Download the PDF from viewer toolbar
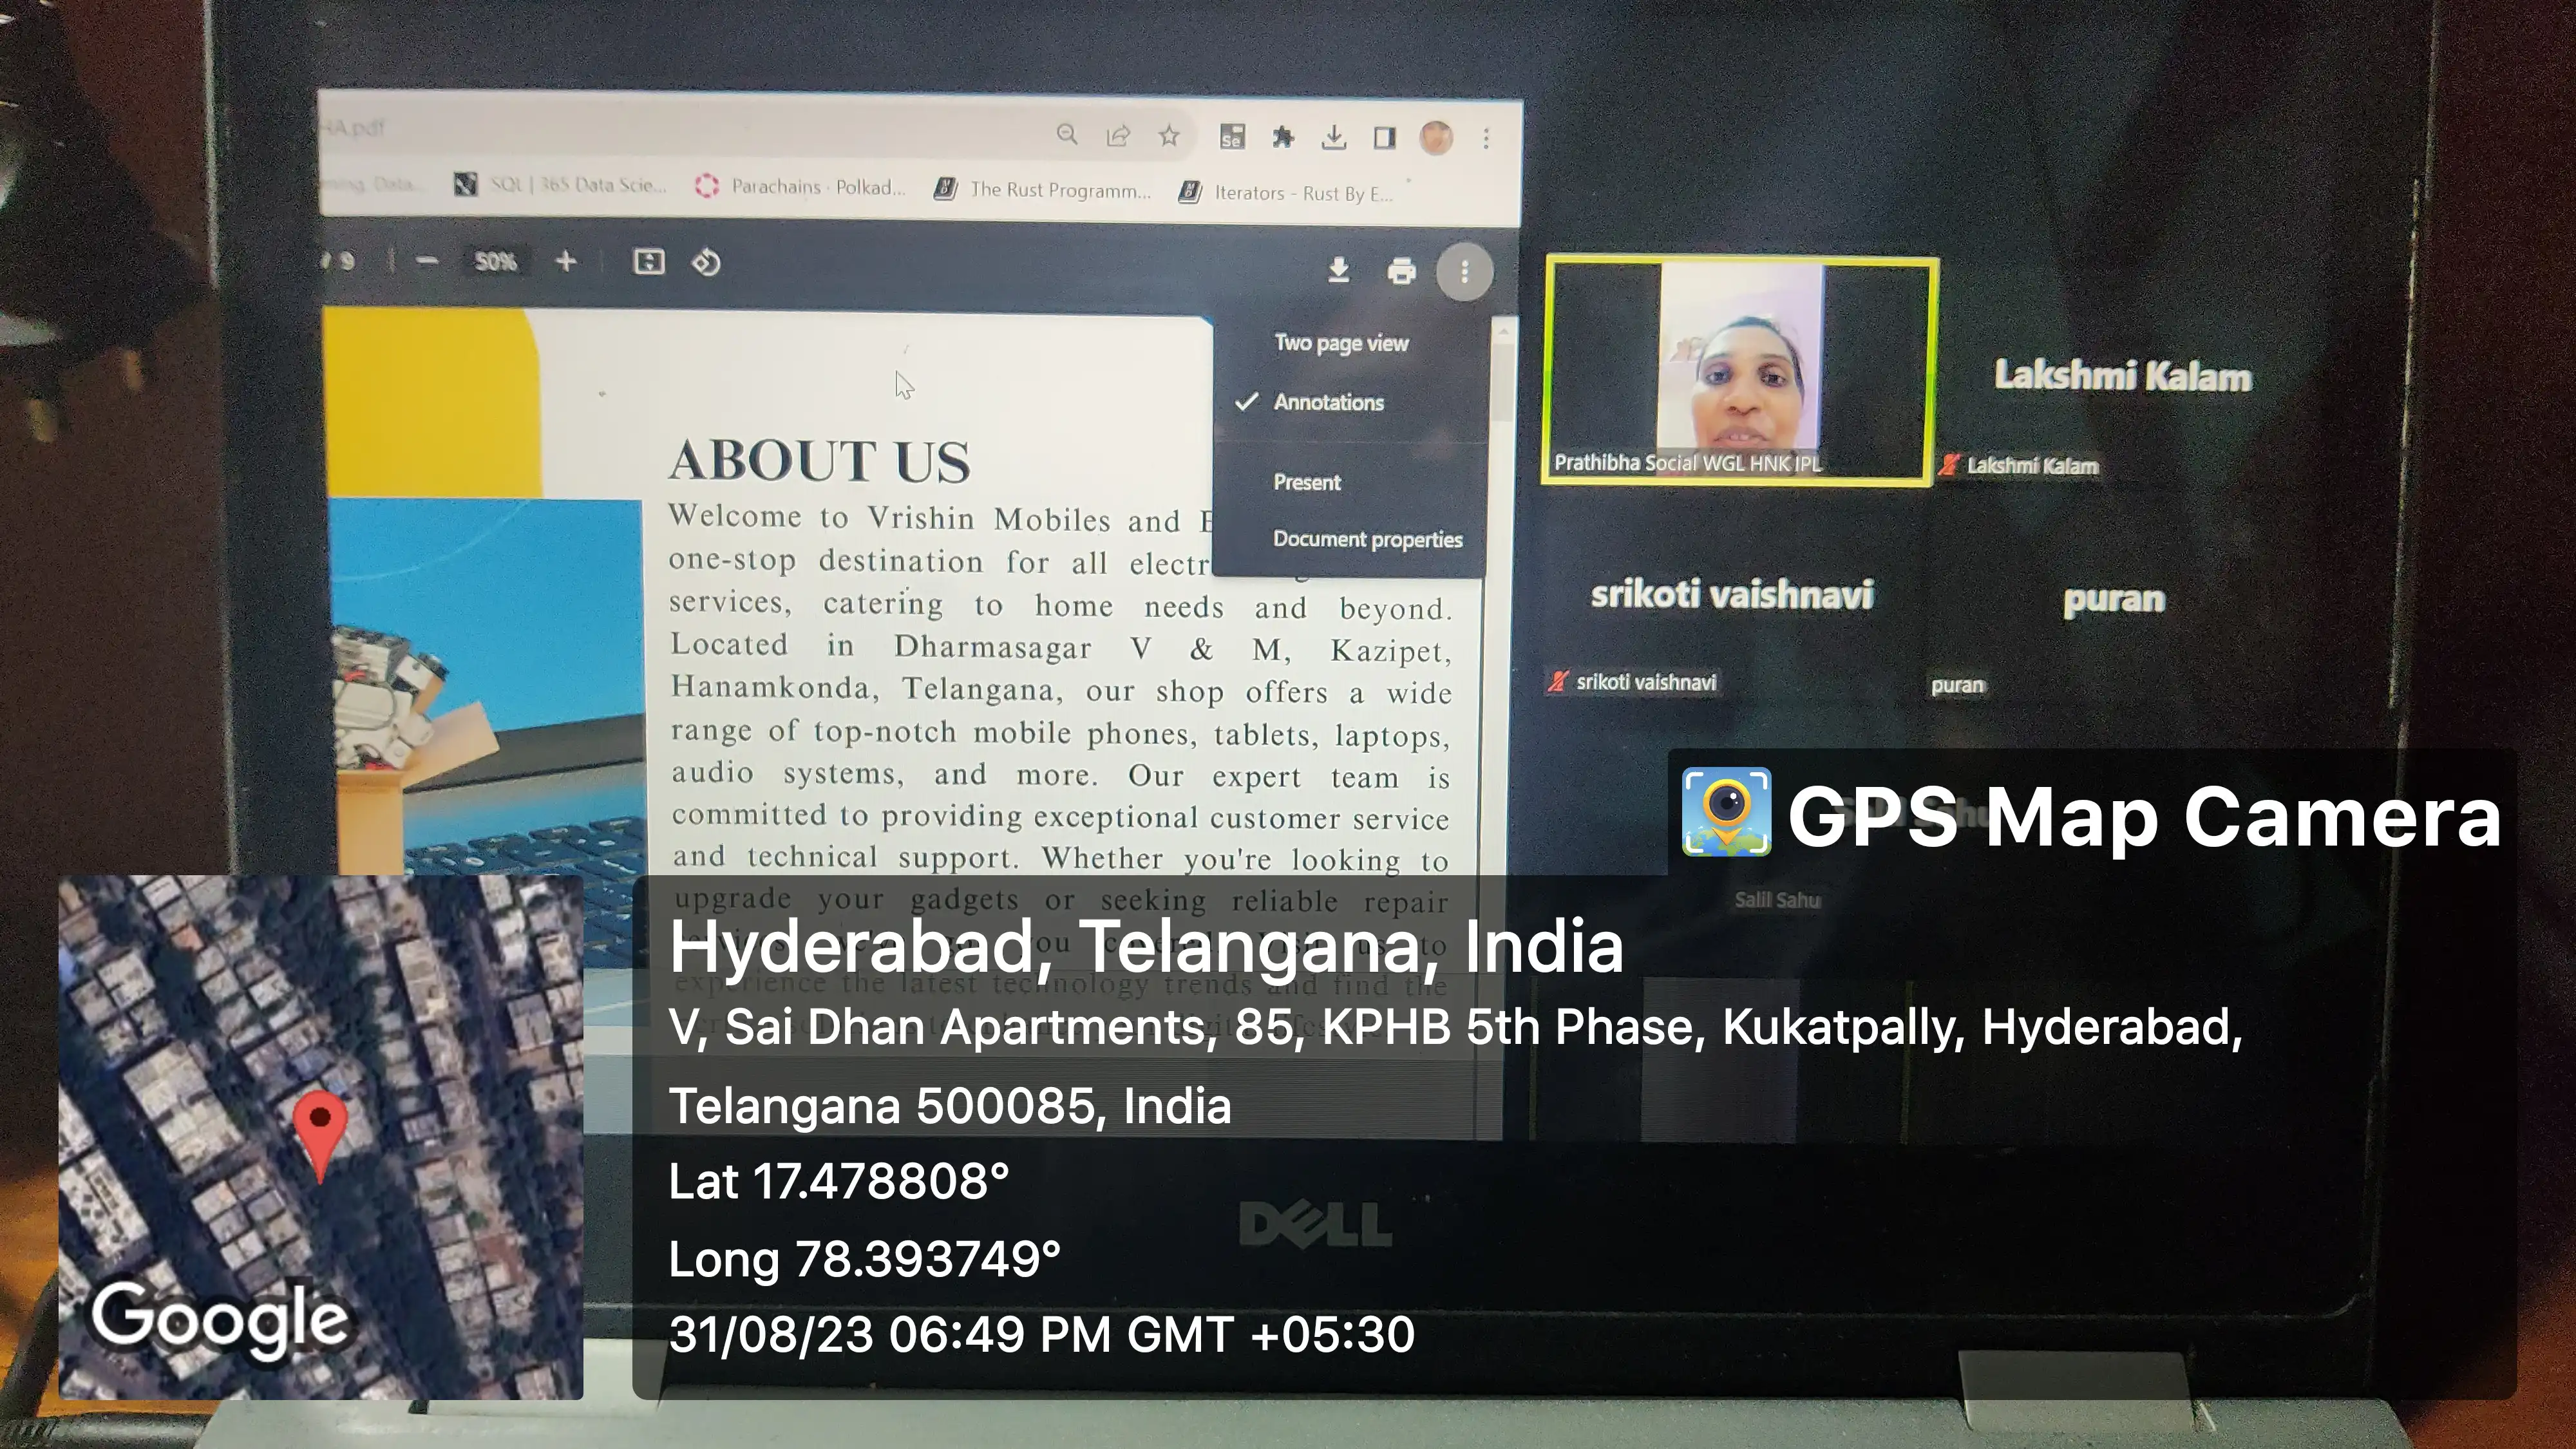This screenshot has width=2576, height=1449. coord(1338,270)
